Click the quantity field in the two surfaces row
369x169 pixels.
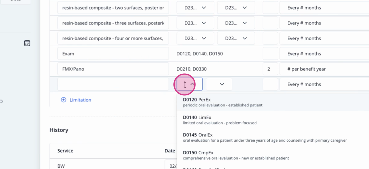click(270, 8)
